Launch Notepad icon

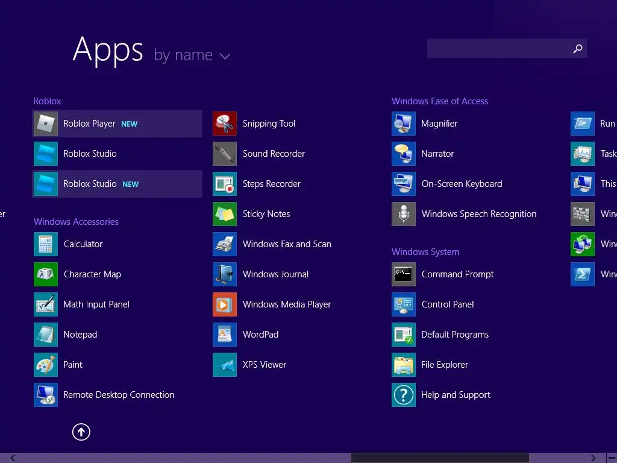[46, 335]
